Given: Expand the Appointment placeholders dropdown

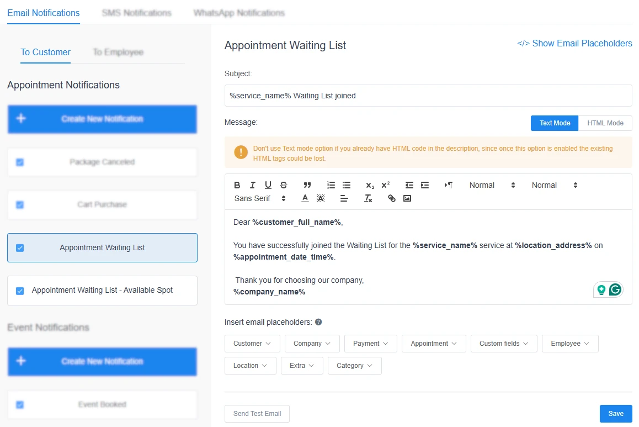Looking at the screenshot, I should pyautogui.click(x=434, y=343).
